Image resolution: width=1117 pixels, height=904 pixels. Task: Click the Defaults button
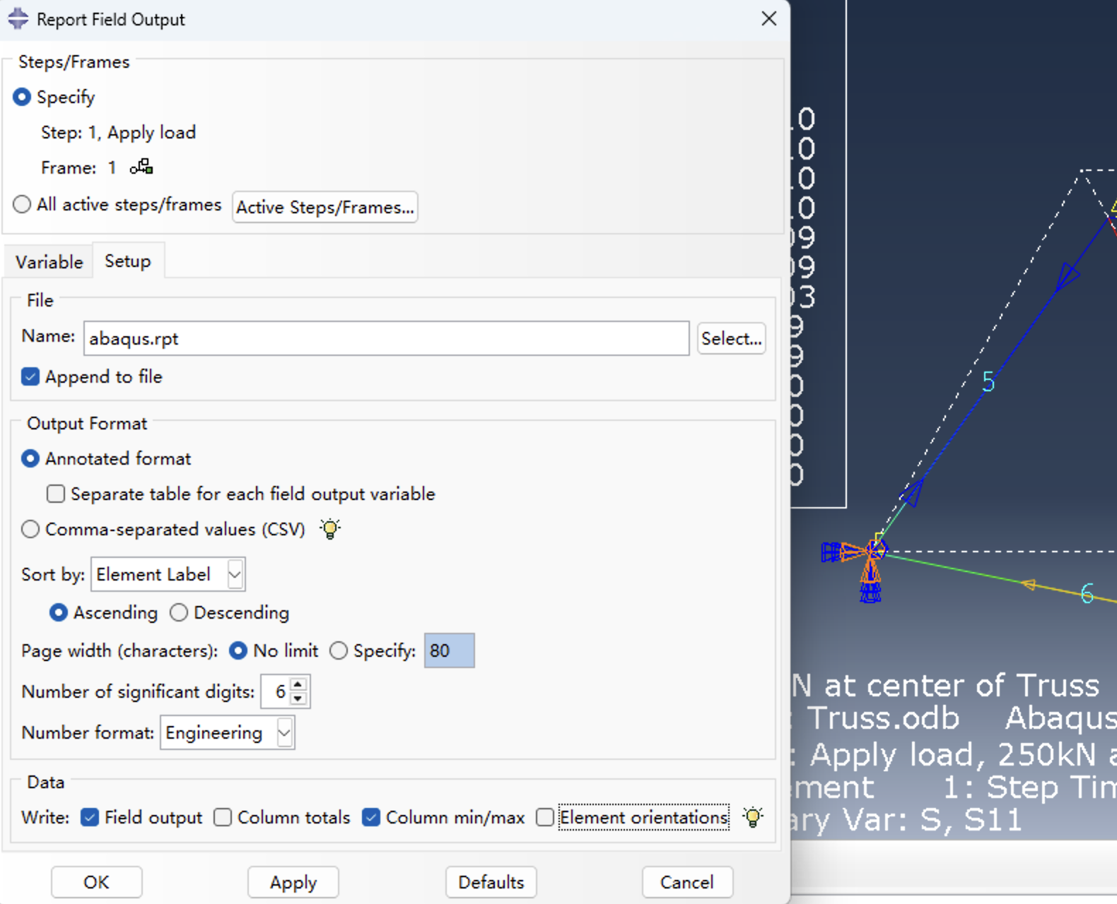(491, 882)
